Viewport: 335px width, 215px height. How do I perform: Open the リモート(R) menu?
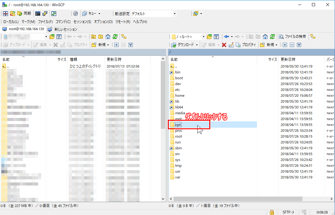tap(123, 22)
